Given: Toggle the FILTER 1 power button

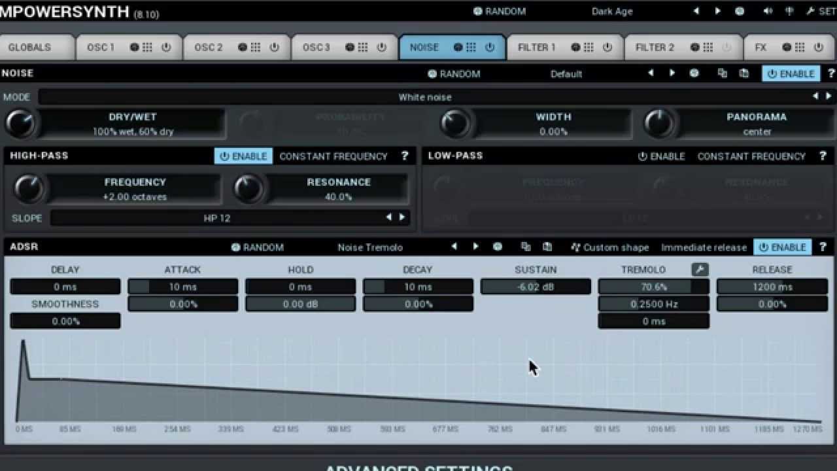Looking at the screenshot, I should [x=607, y=47].
